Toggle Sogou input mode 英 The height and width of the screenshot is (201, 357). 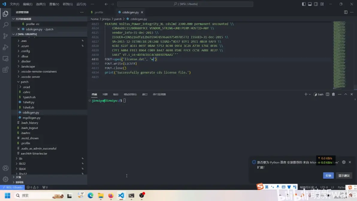pyautogui.click(x=267, y=187)
